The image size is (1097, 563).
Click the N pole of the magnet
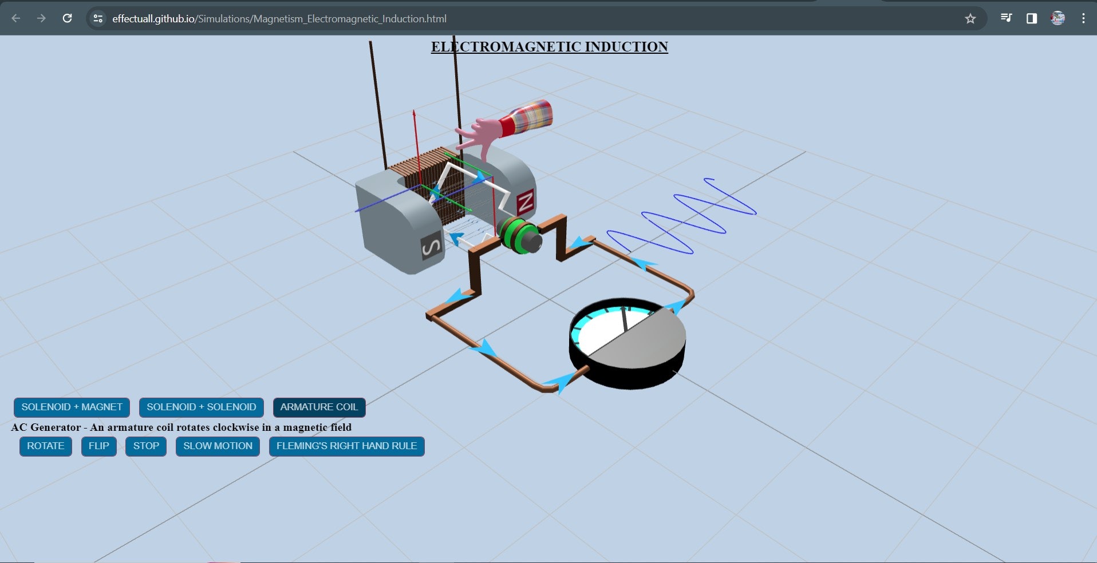[x=525, y=202]
